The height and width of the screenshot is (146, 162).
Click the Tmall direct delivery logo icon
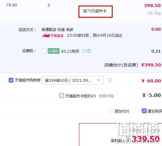(46, 36)
